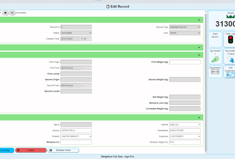Screen dimensions: 235x159
Task: Jump to last record button
Action: pyautogui.click(x=12, y=13)
